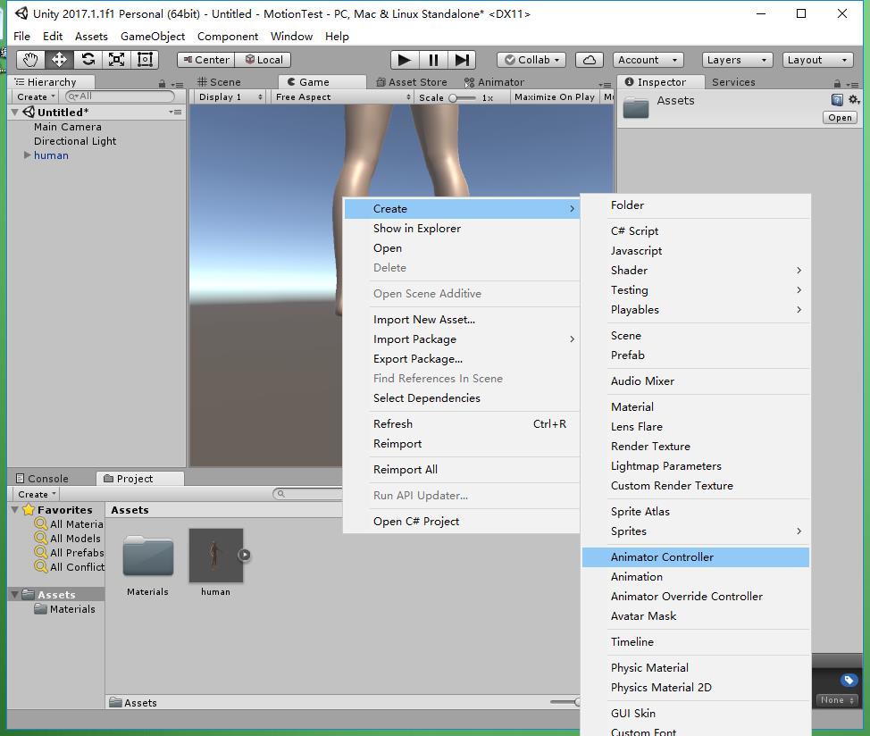Screen dimensions: 870x736
Task: Open the Window menu
Action: pyautogui.click(x=291, y=36)
